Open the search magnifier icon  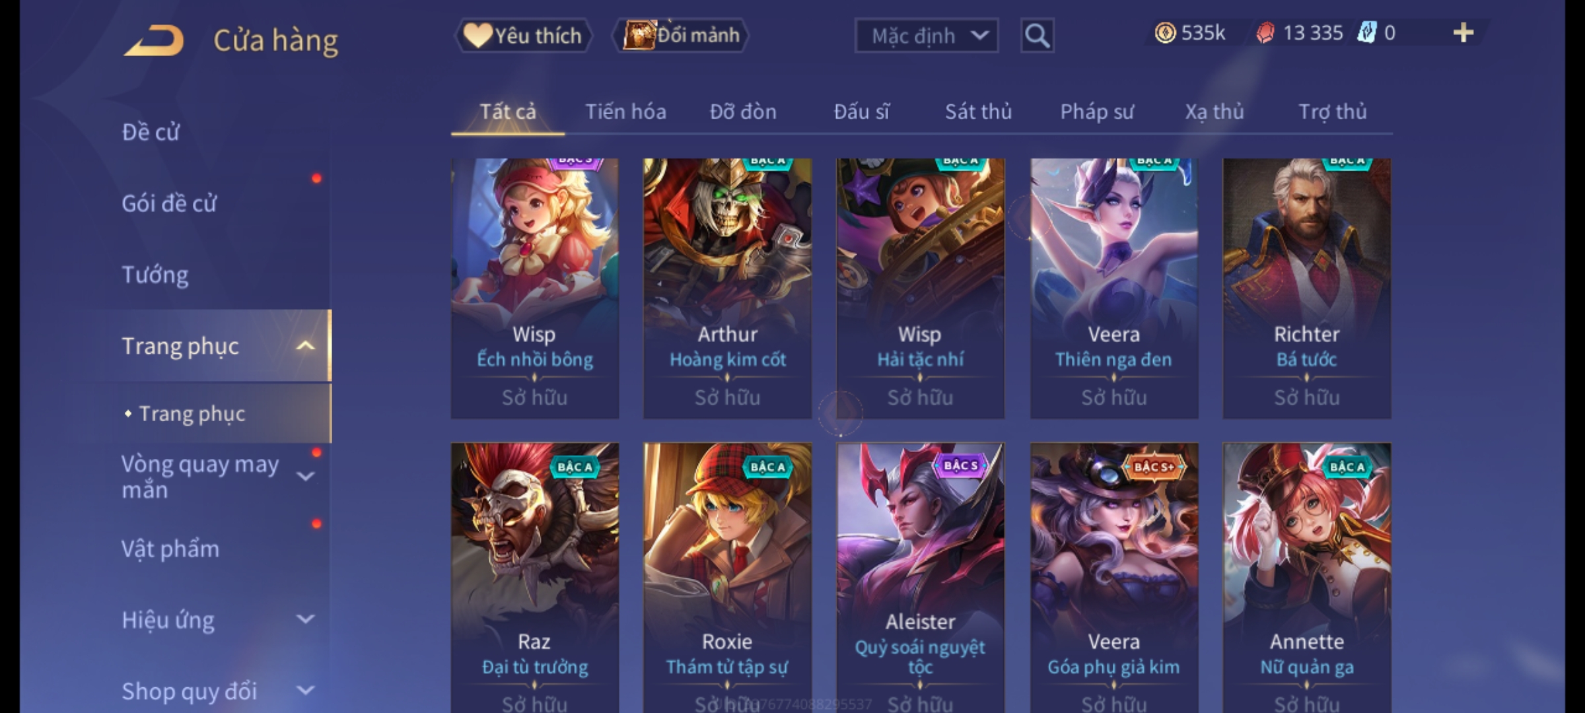pyautogui.click(x=1037, y=36)
